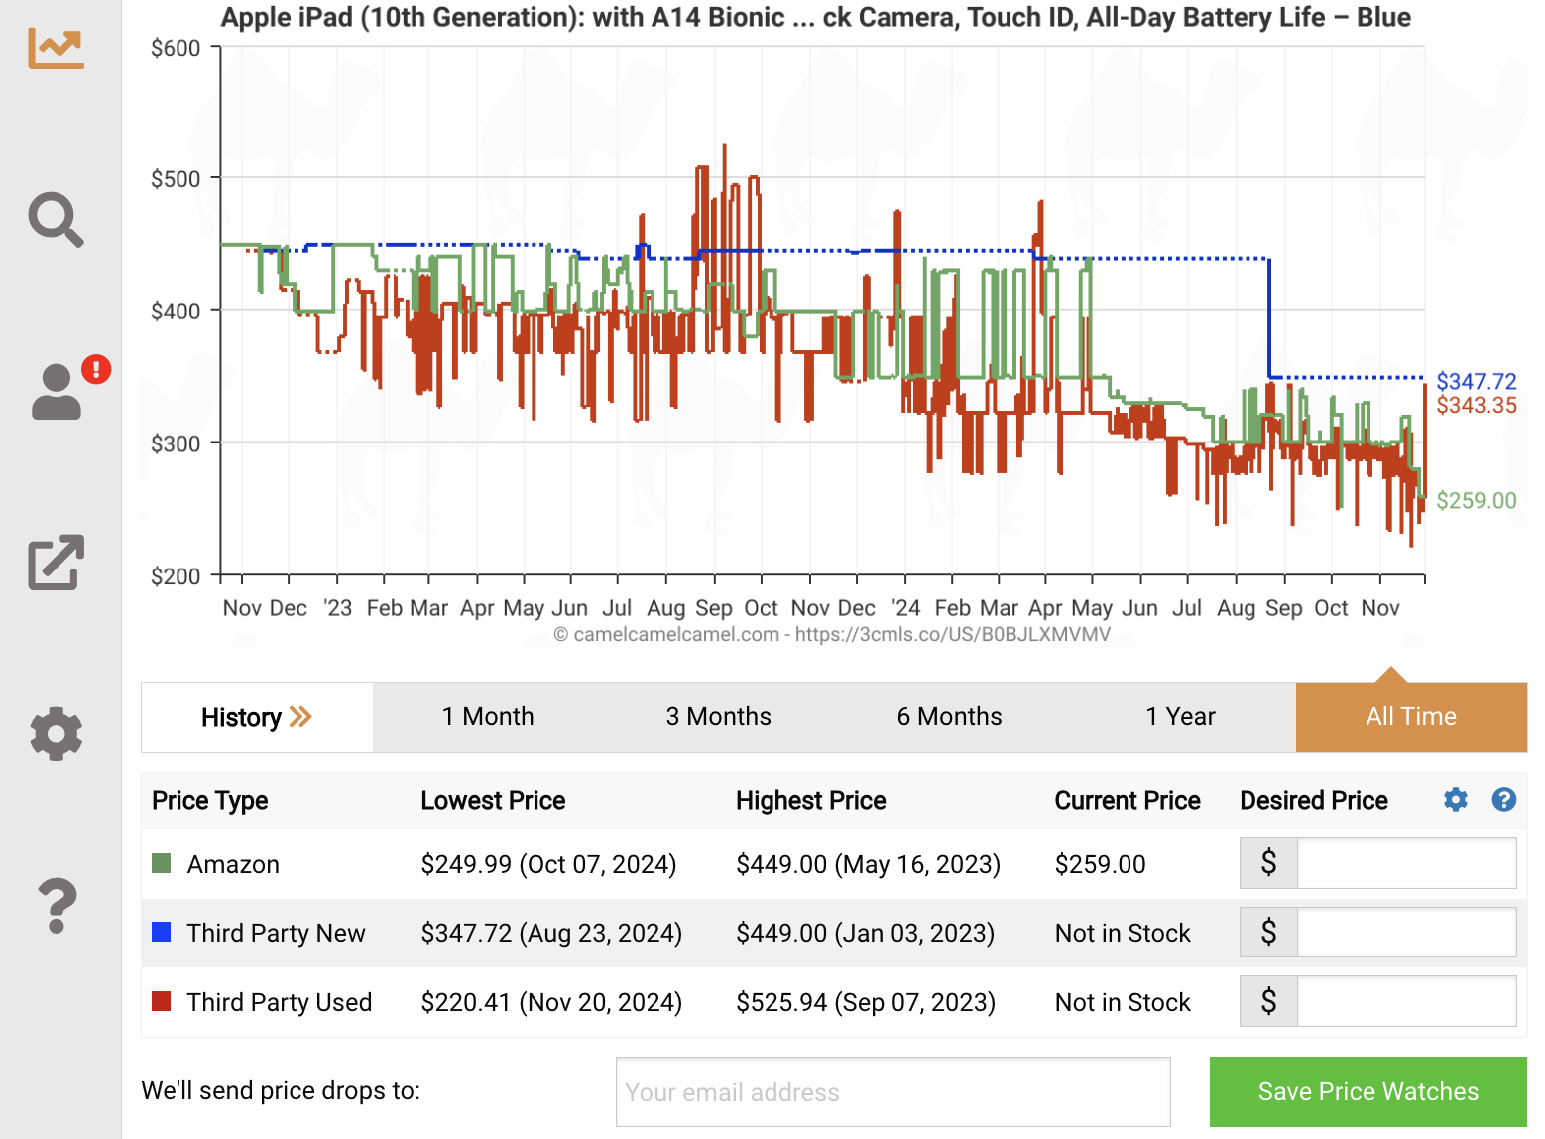Click the Third Party New label
The height and width of the screenshot is (1139, 1545).
tap(277, 933)
